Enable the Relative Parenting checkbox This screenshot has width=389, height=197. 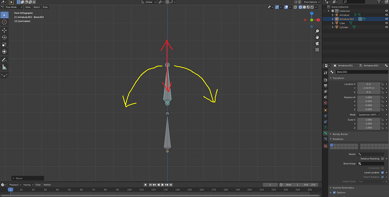point(382,159)
